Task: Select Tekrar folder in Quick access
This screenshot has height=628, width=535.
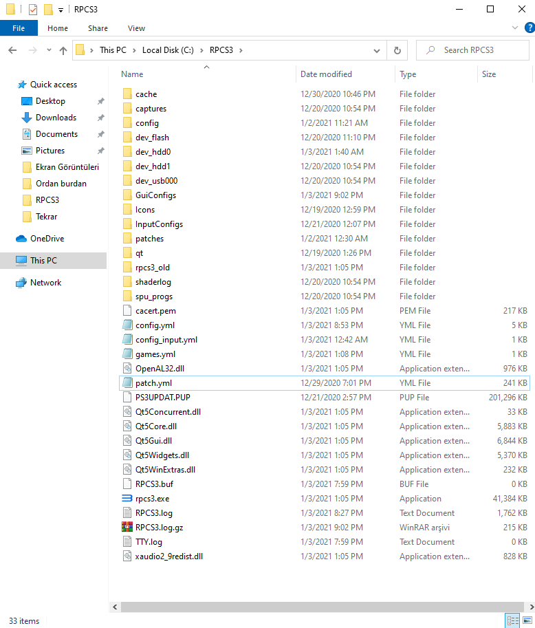Action: 47,217
